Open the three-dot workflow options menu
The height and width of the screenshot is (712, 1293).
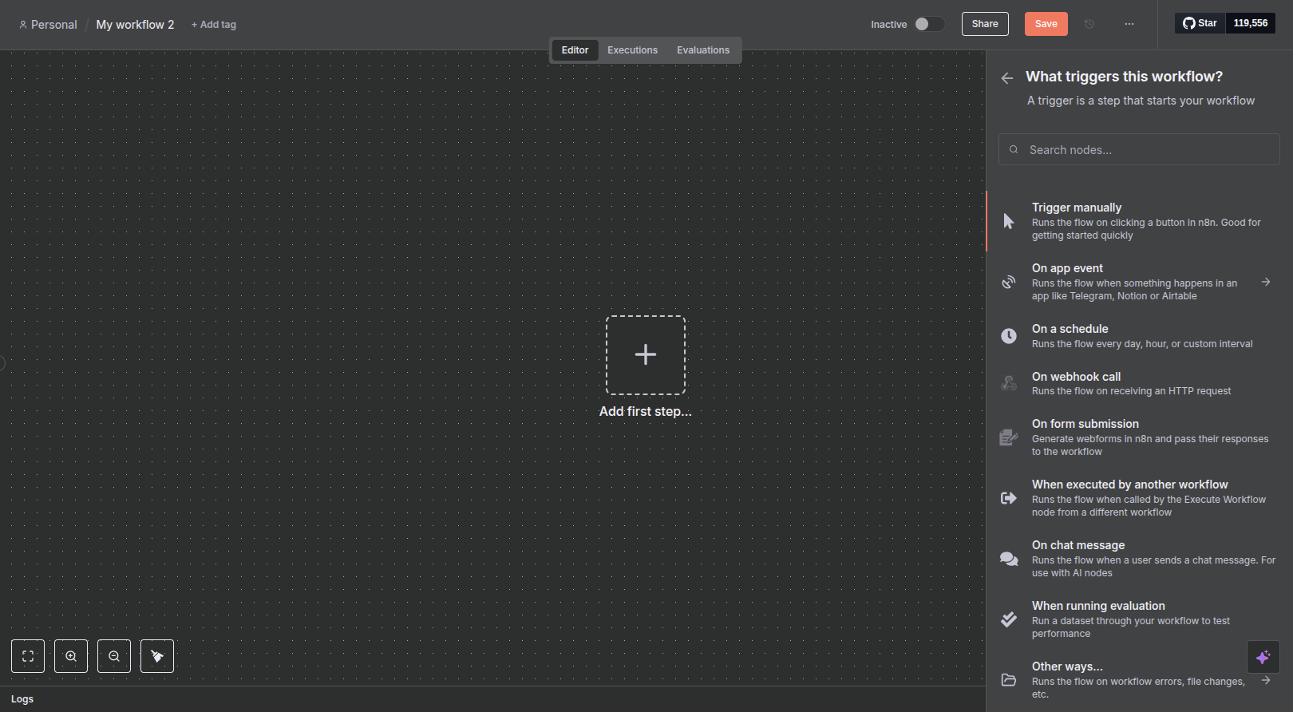coord(1129,24)
